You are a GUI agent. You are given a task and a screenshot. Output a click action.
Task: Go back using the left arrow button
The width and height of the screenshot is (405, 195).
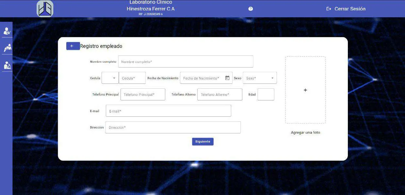[x=73, y=46]
